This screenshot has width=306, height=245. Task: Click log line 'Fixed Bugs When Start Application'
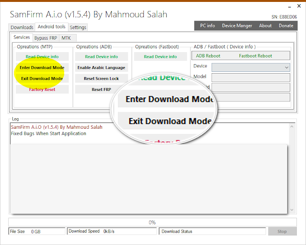tap(48, 134)
